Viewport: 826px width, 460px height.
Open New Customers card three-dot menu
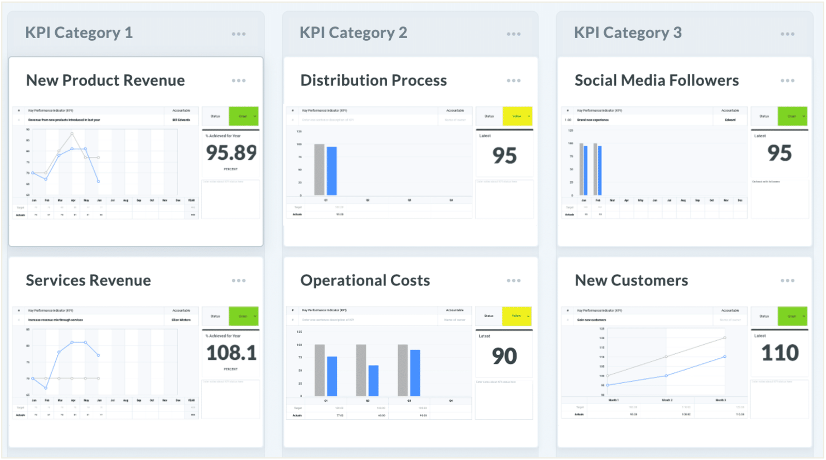(787, 281)
